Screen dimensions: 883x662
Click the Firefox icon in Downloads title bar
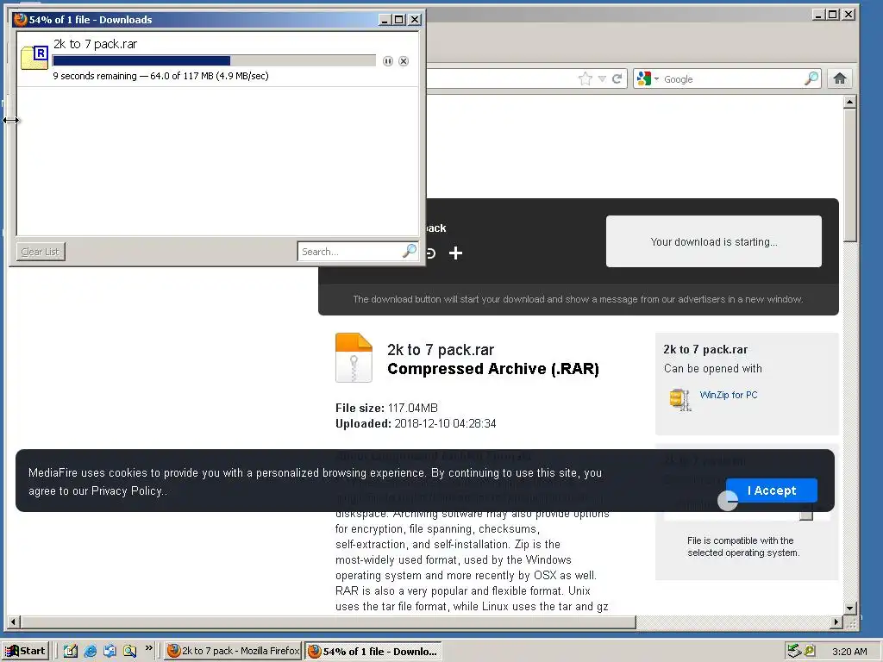click(x=21, y=19)
